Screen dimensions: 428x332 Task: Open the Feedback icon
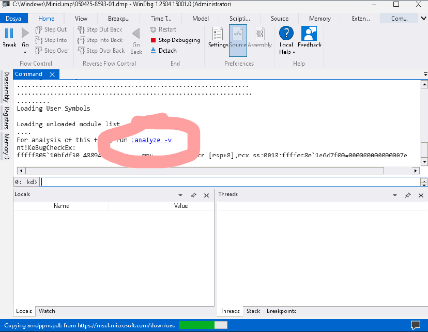309,33
